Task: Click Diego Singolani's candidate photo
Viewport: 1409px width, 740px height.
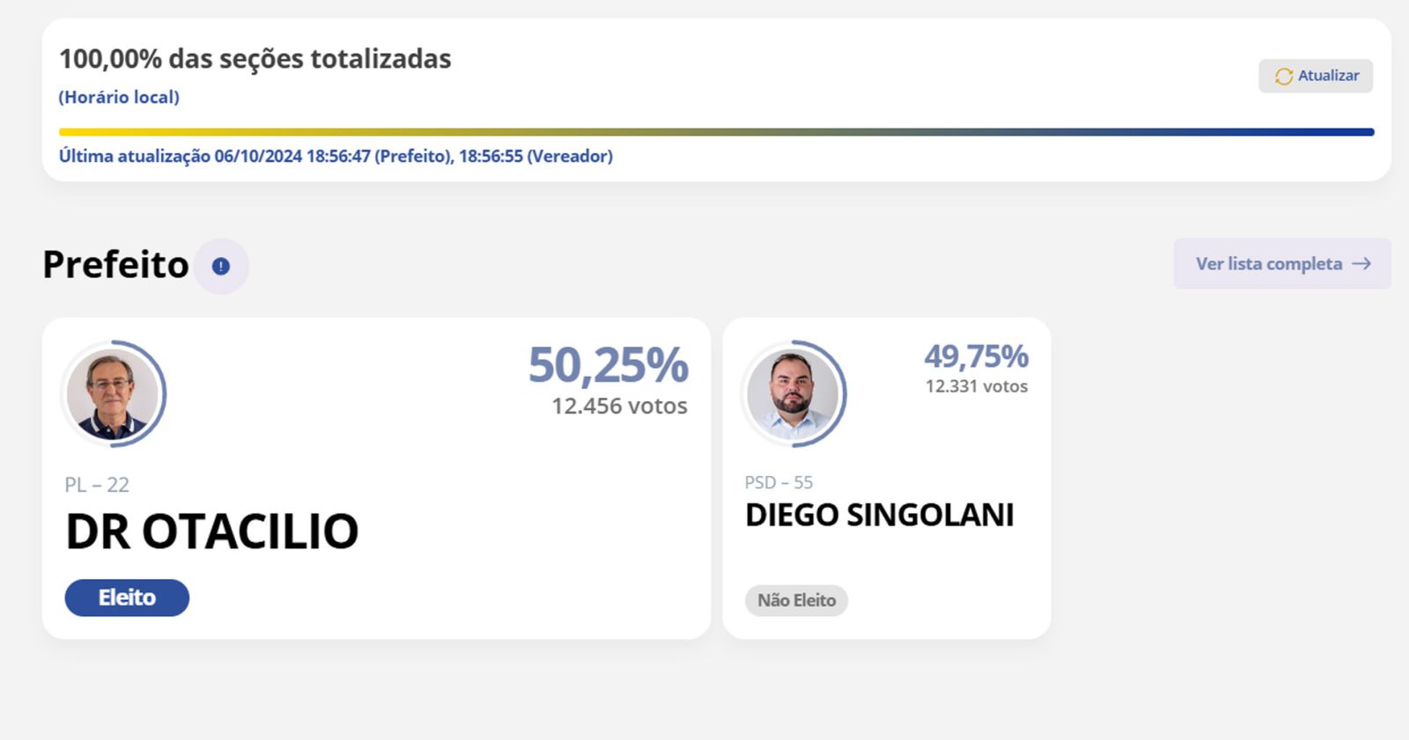Action: pyautogui.click(x=793, y=393)
